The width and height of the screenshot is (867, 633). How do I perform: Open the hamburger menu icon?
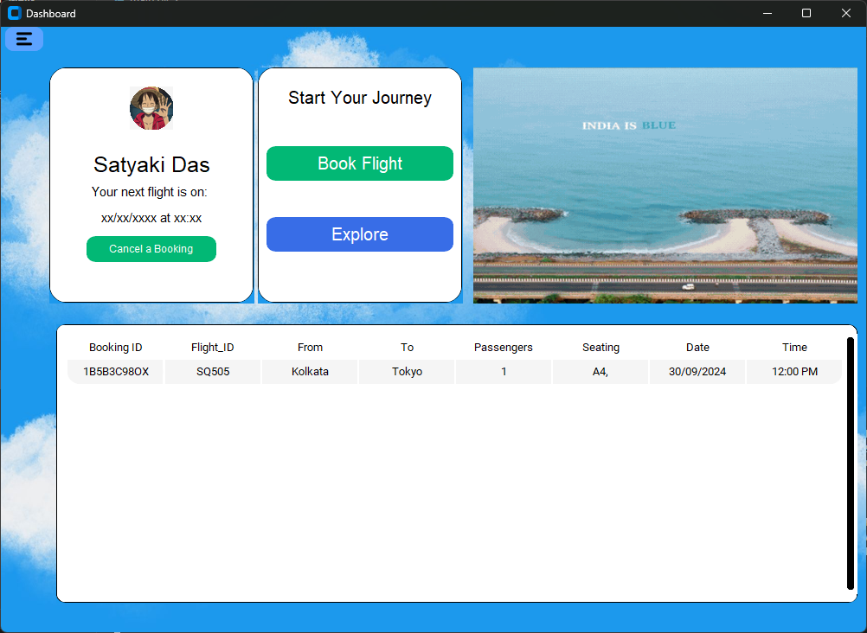(24, 39)
